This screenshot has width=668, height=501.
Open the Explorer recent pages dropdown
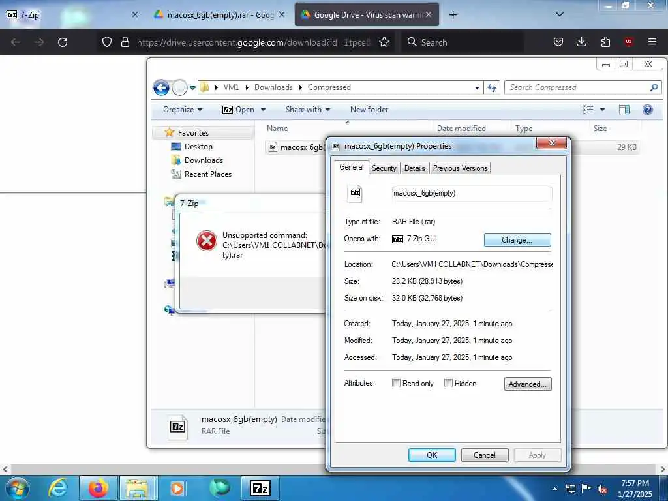(x=192, y=88)
